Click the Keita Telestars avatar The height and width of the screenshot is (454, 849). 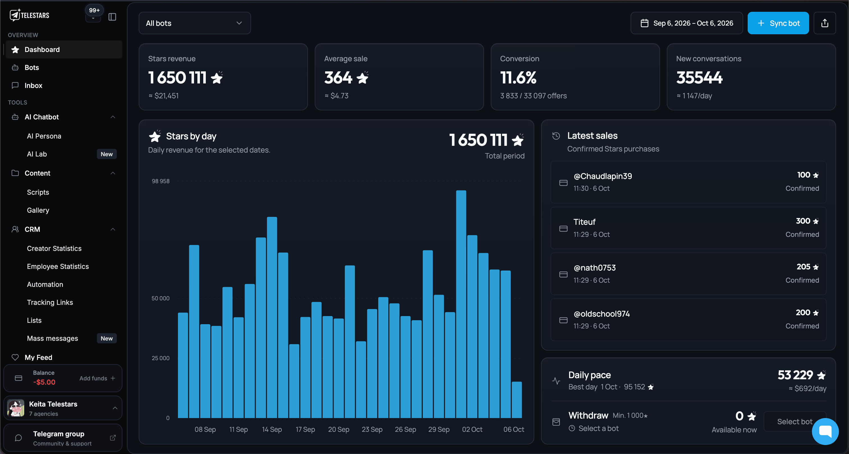pyautogui.click(x=16, y=408)
